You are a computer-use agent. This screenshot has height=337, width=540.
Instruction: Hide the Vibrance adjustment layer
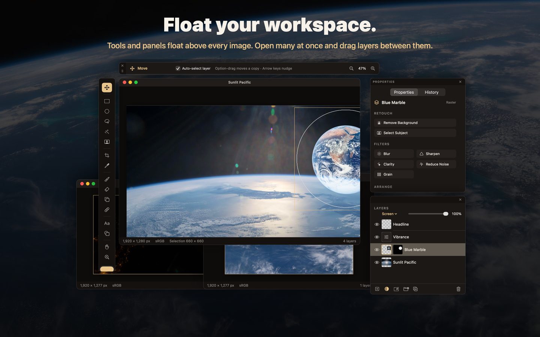pos(377,237)
